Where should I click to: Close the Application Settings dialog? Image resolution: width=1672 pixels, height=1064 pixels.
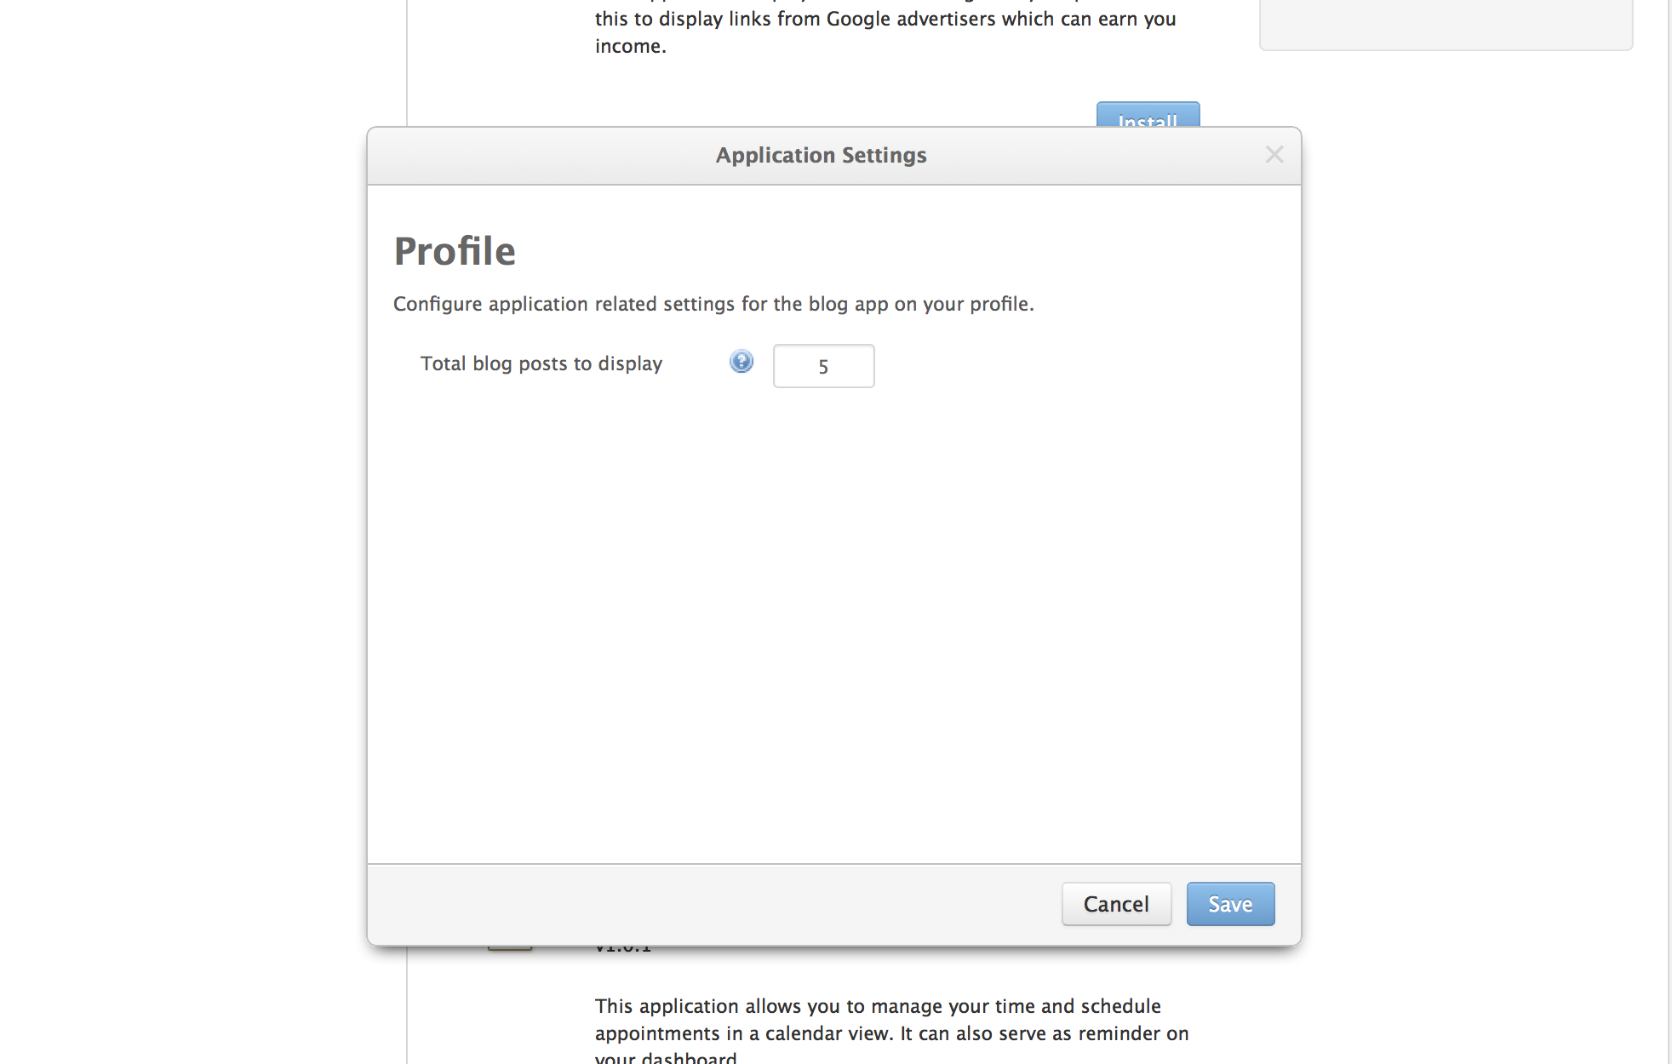pos(1274,155)
